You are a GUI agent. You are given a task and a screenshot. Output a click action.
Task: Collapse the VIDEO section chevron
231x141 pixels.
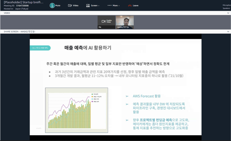(228, 13)
